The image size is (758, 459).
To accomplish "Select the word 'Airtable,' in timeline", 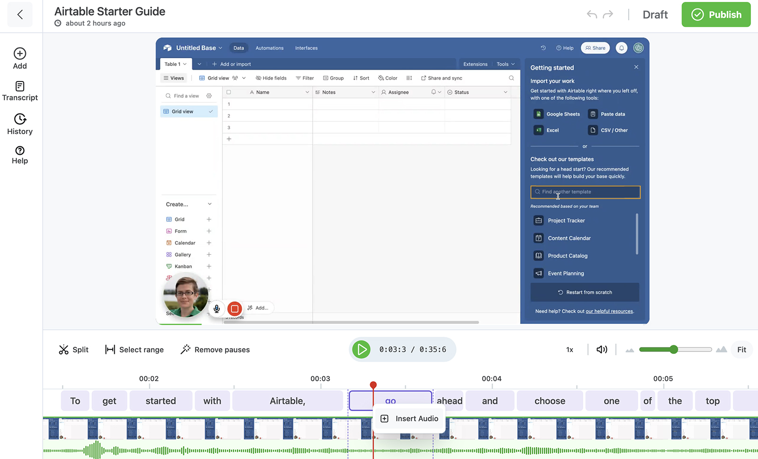I will click(288, 401).
